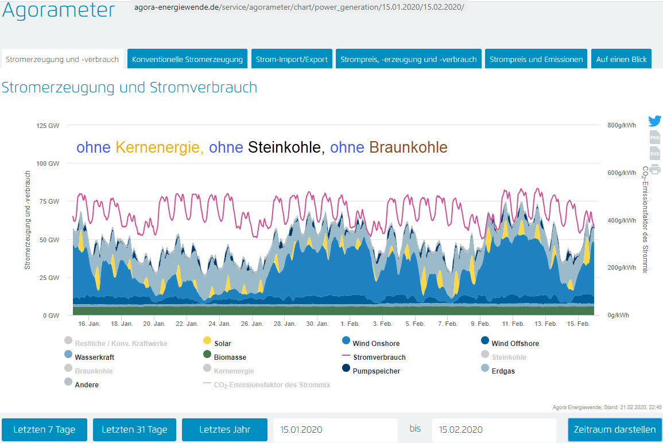
Task: Download the chart as SVG
Action: [654, 153]
